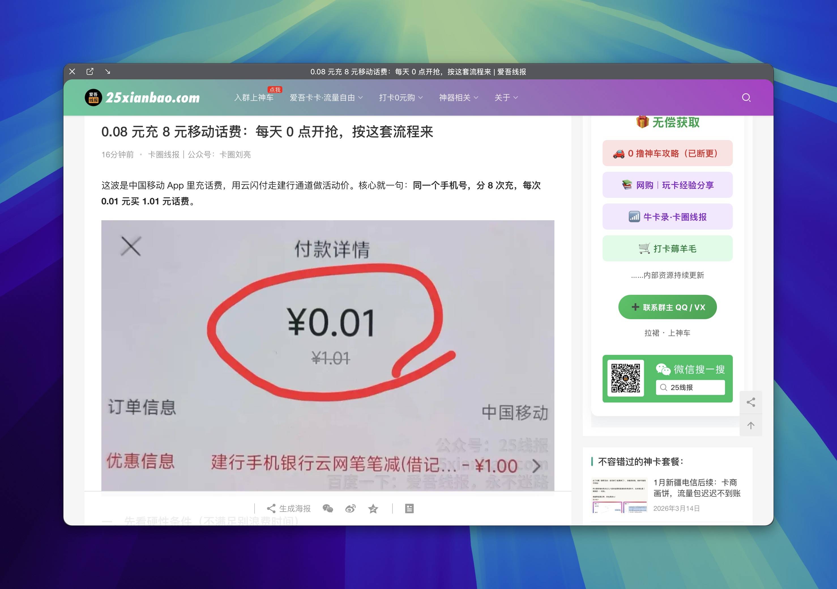This screenshot has height=589, width=837.
Task: Share article via Weibo icon
Action: coord(350,508)
